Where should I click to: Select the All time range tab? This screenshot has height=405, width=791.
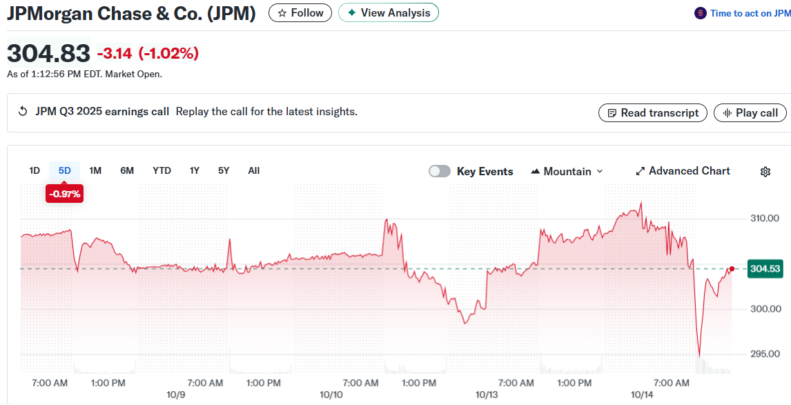coord(253,170)
